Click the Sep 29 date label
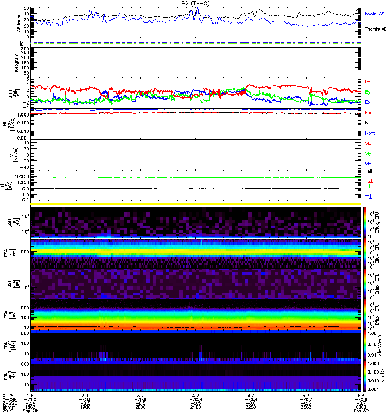This screenshot has height=418, width=391. [30, 411]
